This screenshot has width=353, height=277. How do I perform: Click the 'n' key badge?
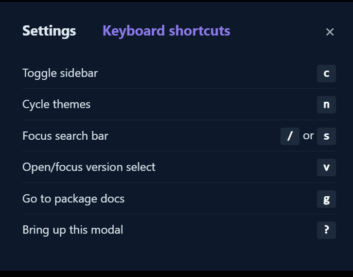326,105
